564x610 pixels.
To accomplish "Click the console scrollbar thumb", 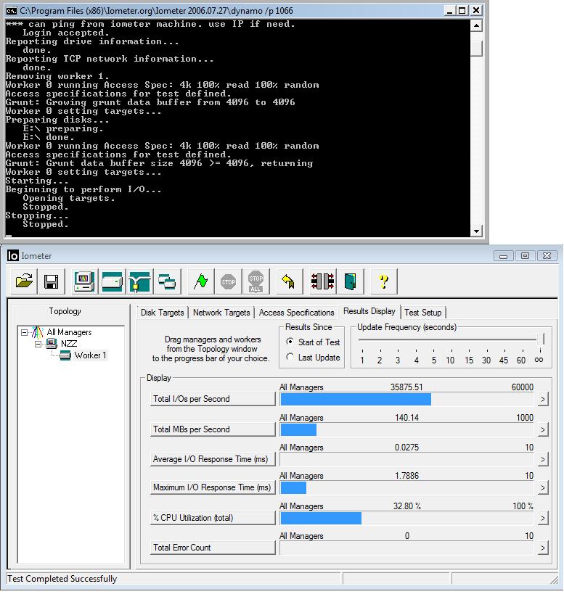I will pos(476,49).
